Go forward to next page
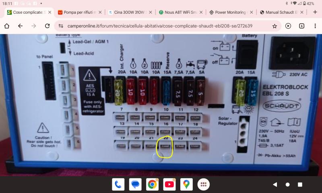 (34, 26)
